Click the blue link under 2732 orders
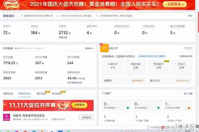The image size is (199, 132). [x=63, y=37]
